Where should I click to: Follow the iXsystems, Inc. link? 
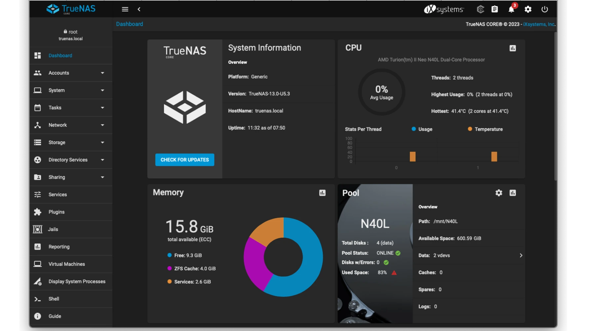pyautogui.click(x=539, y=24)
